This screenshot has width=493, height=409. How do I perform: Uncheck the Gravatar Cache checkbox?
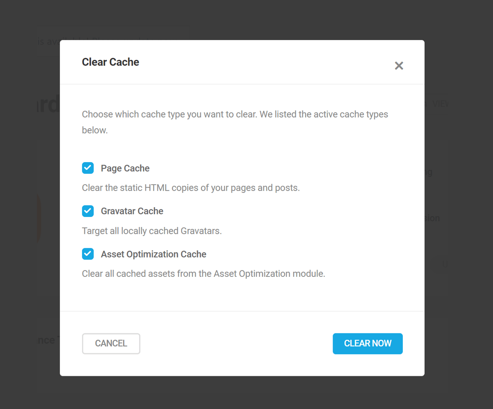(x=88, y=211)
